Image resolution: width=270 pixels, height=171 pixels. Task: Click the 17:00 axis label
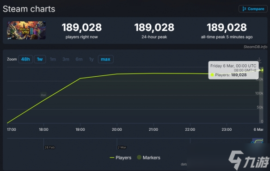pos(12,129)
